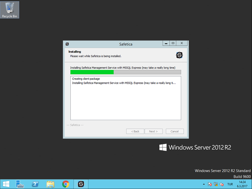Click the 'Installing' heading text

pyautogui.click(x=75, y=52)
